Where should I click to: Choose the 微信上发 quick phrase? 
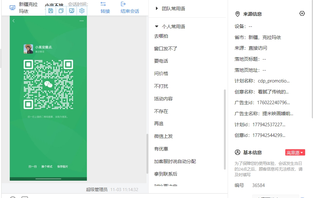tap(163, 136)
